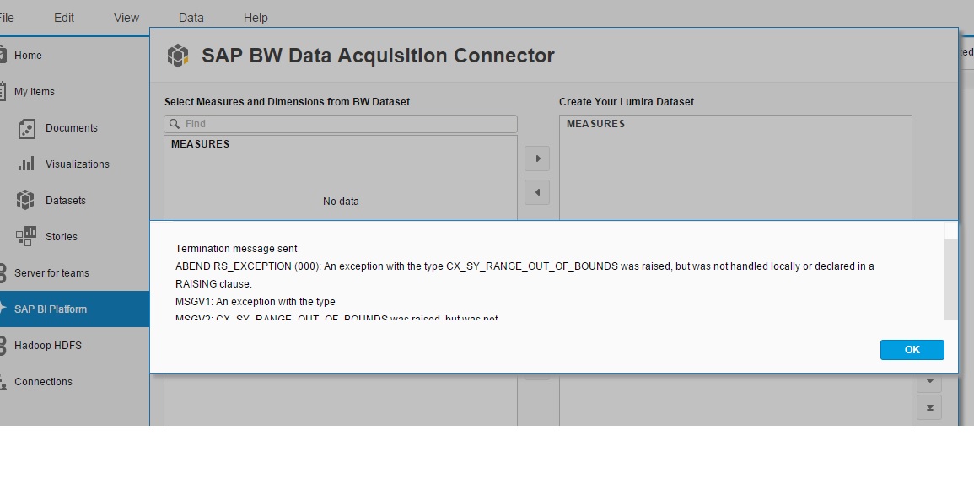Click the 'MSGV1: An exception with the type' line
The height and width of the screenshot is (500, 974).
256,301
